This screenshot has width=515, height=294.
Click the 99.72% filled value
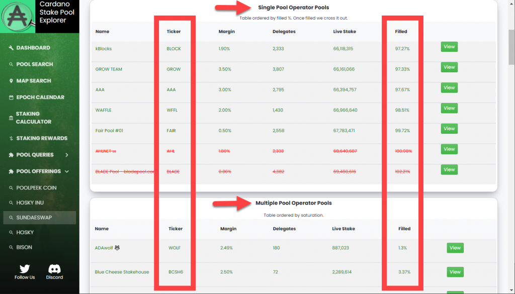402,131
